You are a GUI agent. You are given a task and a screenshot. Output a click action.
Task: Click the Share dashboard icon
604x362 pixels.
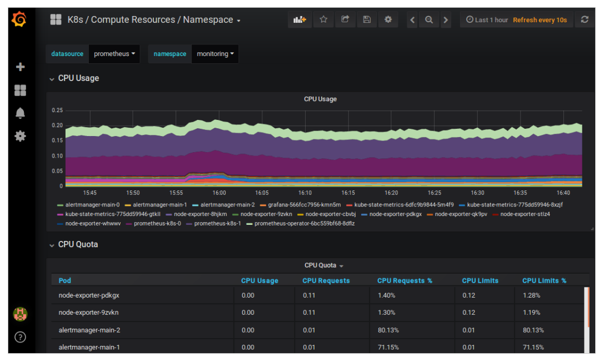pos(345,20)
